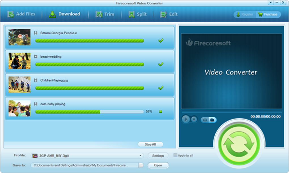Select the beachwedding thumbnail

pos(19,61)
